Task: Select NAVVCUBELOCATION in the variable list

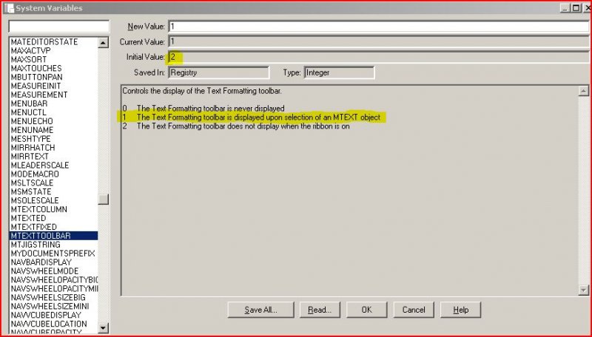Action: pyautogui.click(x=53, y=324)
